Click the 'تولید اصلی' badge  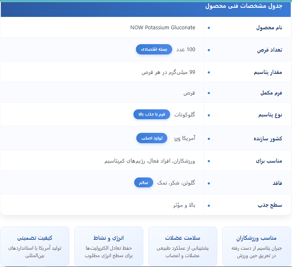coord(152,138)
